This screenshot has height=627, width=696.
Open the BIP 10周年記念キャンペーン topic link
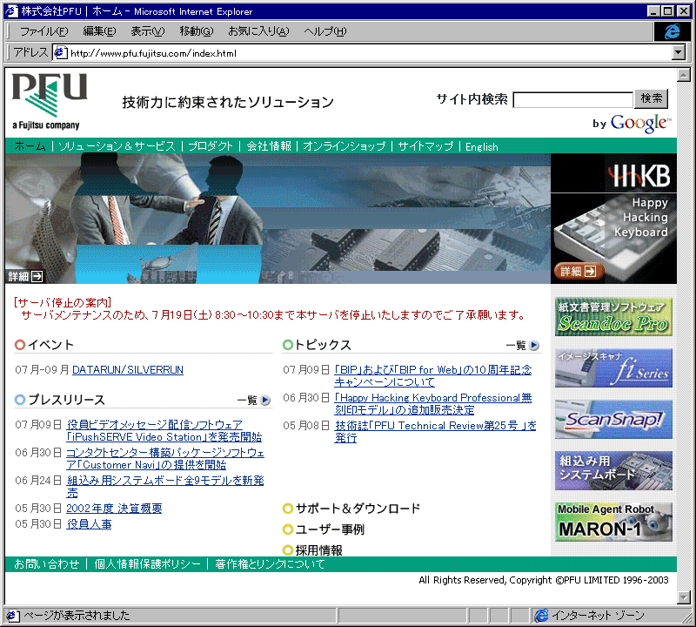point(433,376)
